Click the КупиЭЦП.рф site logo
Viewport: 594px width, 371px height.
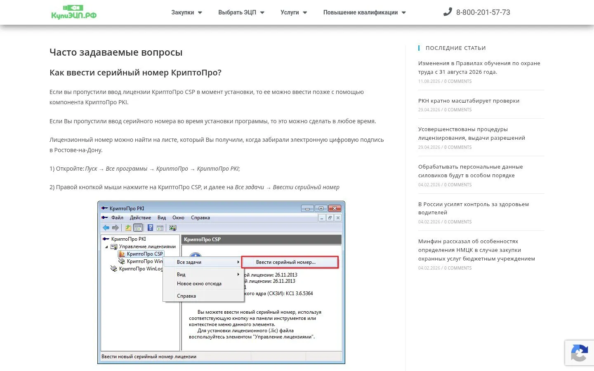pos(74,12)
